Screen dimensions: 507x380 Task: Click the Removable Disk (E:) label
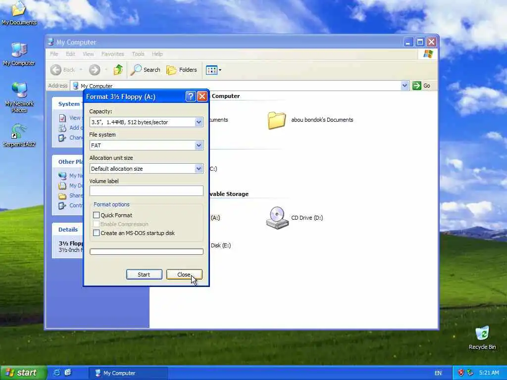tap(221, 245)
